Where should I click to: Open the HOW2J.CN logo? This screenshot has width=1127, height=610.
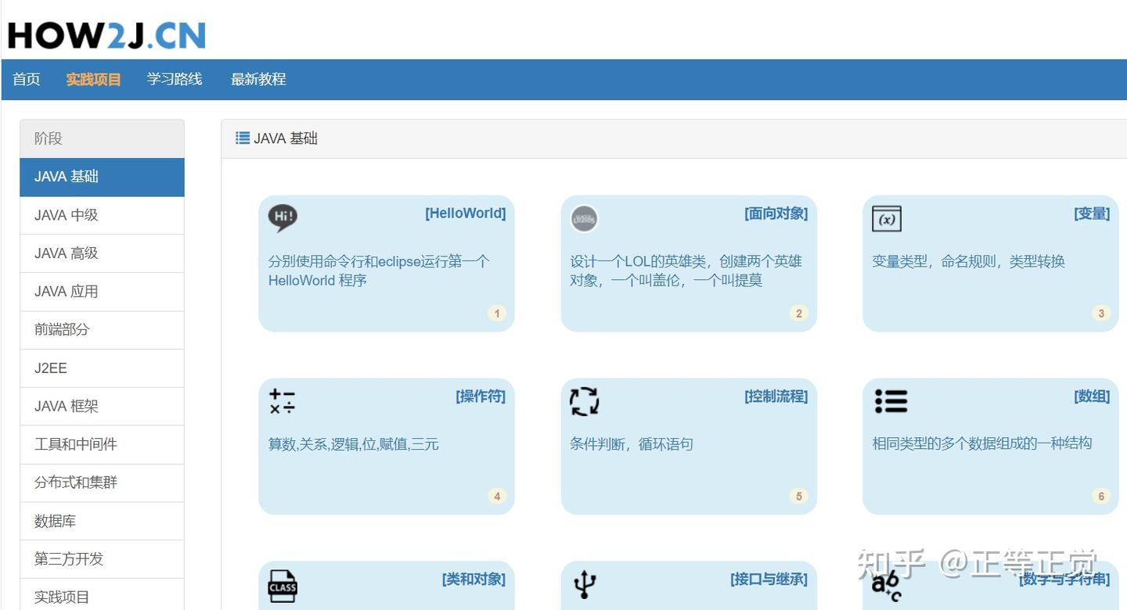[106, 33]
